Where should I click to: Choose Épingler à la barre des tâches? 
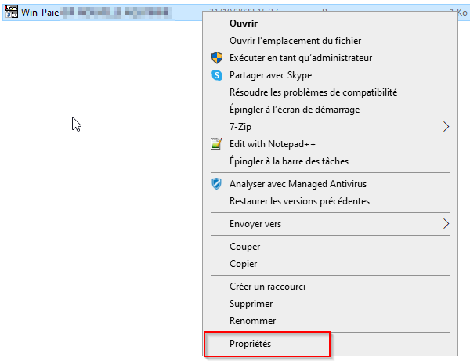tap(289, 161)
